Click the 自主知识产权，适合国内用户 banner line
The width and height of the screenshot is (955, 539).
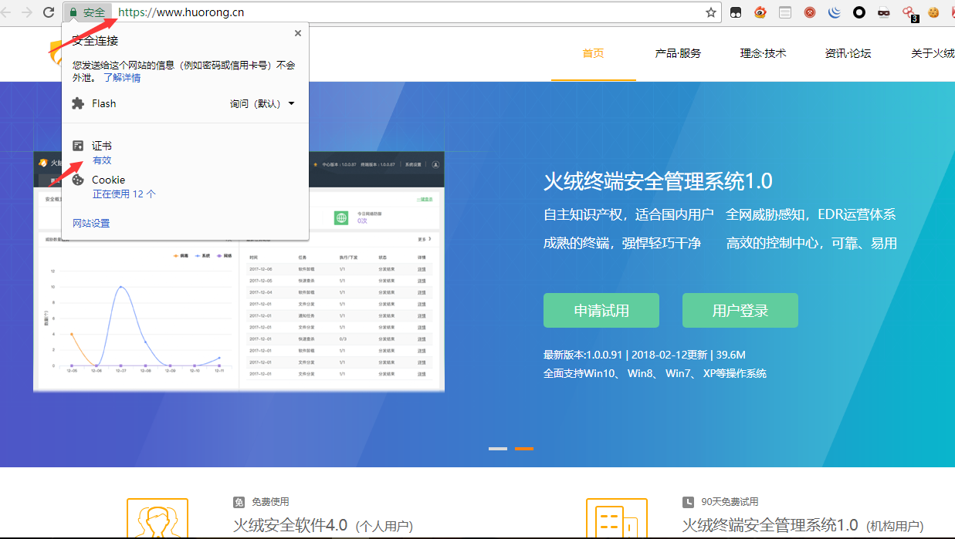(x=629, y=214)
